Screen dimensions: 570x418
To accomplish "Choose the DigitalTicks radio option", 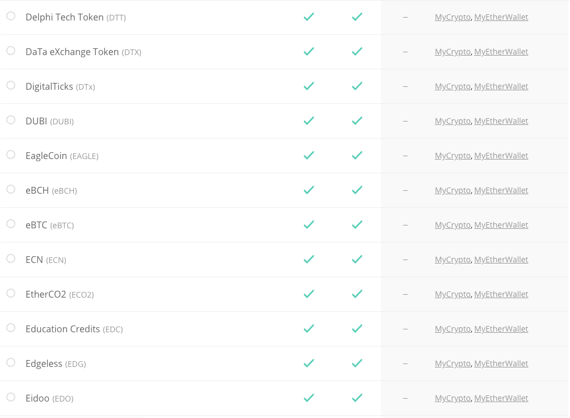I will 11,85.
